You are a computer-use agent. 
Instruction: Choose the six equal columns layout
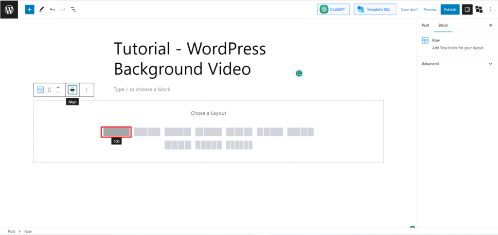coord(239,145)
